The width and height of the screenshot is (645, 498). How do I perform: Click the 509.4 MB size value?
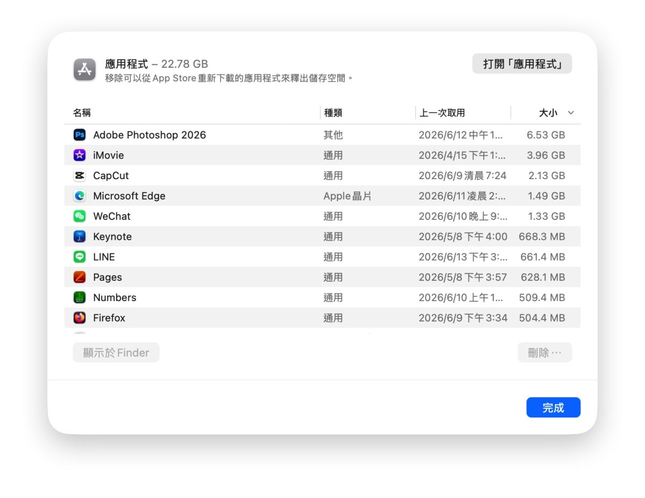542,297
